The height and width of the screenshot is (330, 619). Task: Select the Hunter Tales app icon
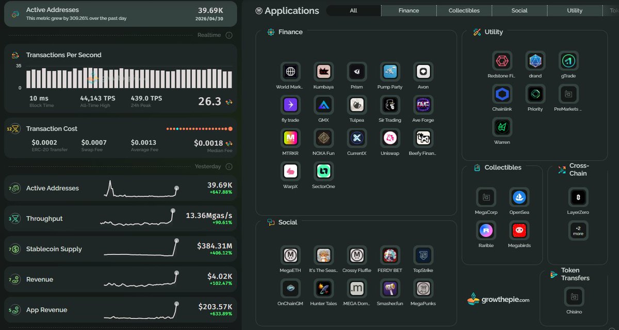coord(323,288)
